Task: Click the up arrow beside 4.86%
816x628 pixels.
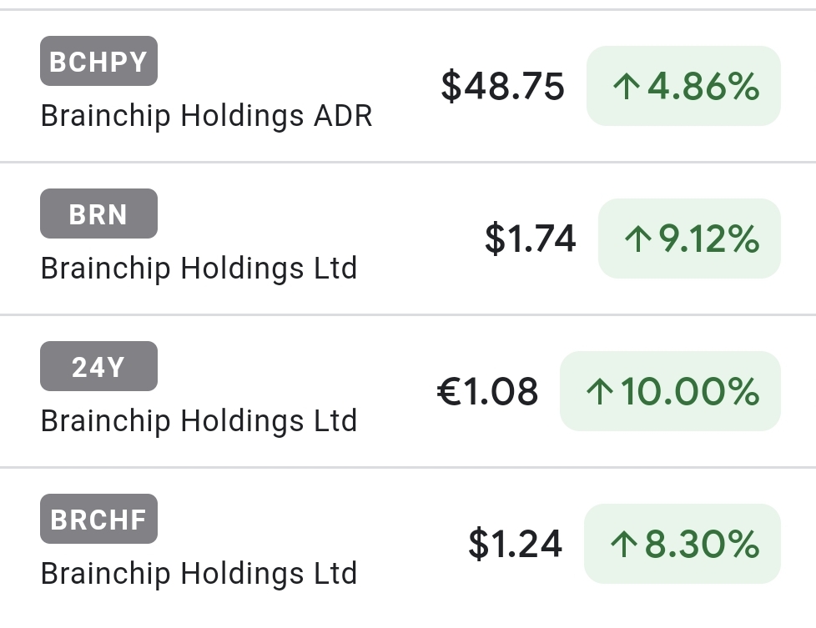Action: (626, 87)
